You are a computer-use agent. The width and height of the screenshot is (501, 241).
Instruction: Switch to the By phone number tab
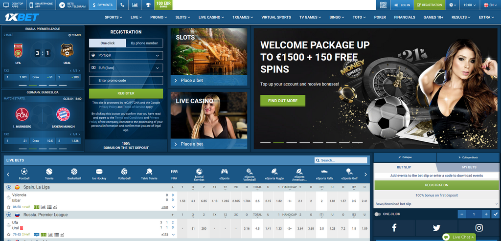[144, 43]
